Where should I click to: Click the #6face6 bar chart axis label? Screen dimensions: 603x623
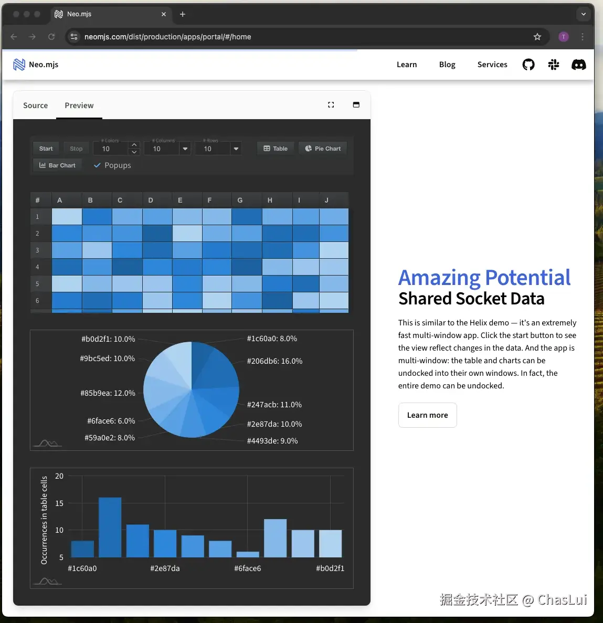(x=248, y=568)
